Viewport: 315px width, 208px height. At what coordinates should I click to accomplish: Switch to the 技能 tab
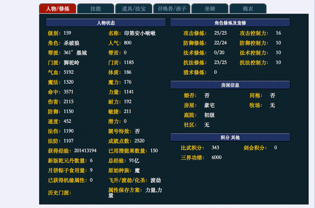point(95,9)
